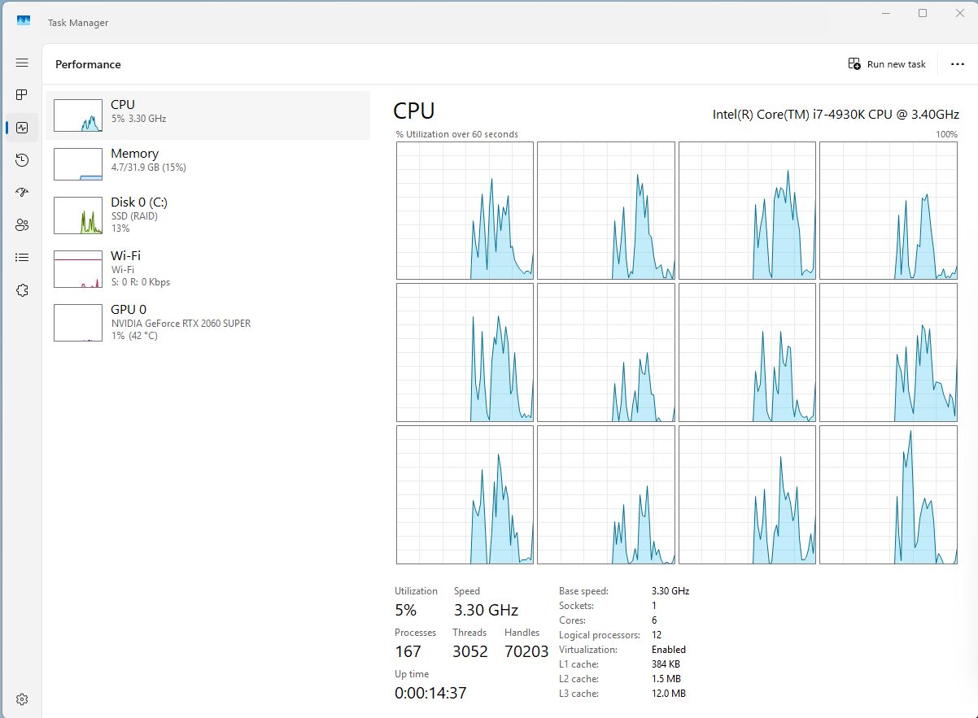Click the Up time value 0:00:14:37
Viewport: 978px width, 718px height.
pos(430,693)
